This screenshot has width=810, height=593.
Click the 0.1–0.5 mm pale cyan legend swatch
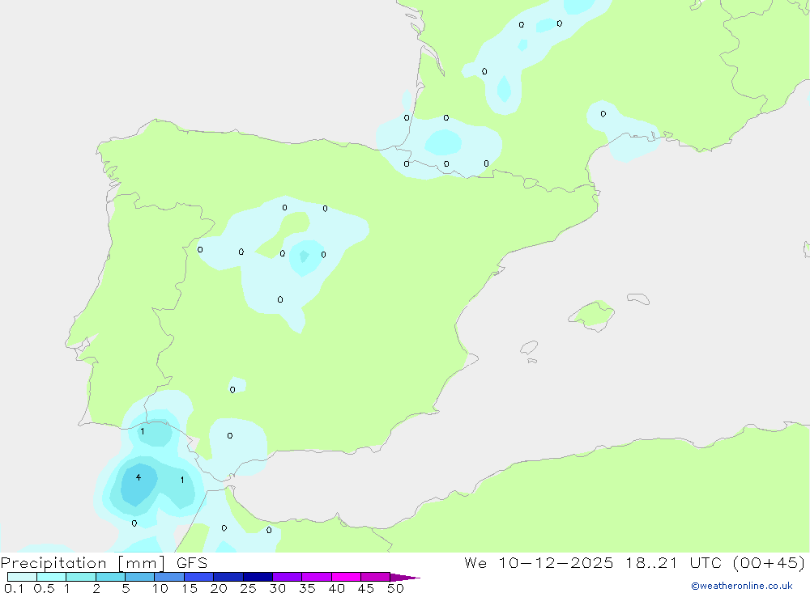click(x=22, y=577)
